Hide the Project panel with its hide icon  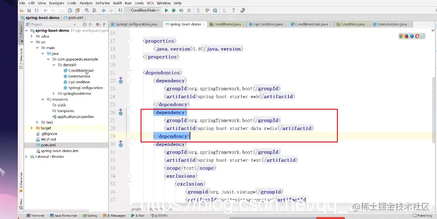[x=105, y=24]
